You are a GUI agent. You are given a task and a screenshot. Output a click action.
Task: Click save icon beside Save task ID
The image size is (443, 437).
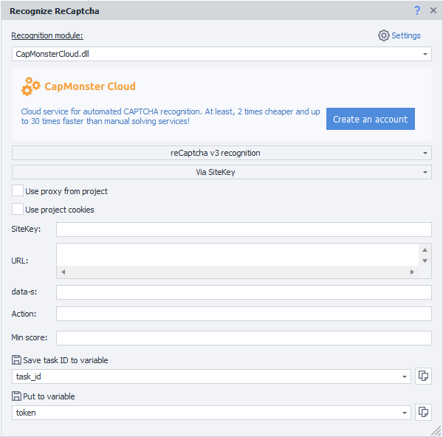16,360
